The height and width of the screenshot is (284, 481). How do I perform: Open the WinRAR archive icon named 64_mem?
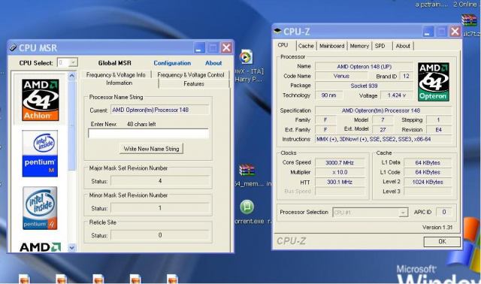[247, 170]
